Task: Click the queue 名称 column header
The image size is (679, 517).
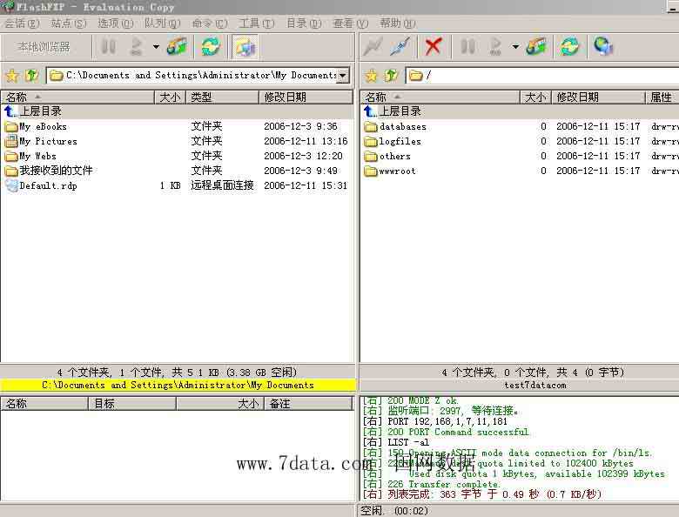Action: [44, 404]
